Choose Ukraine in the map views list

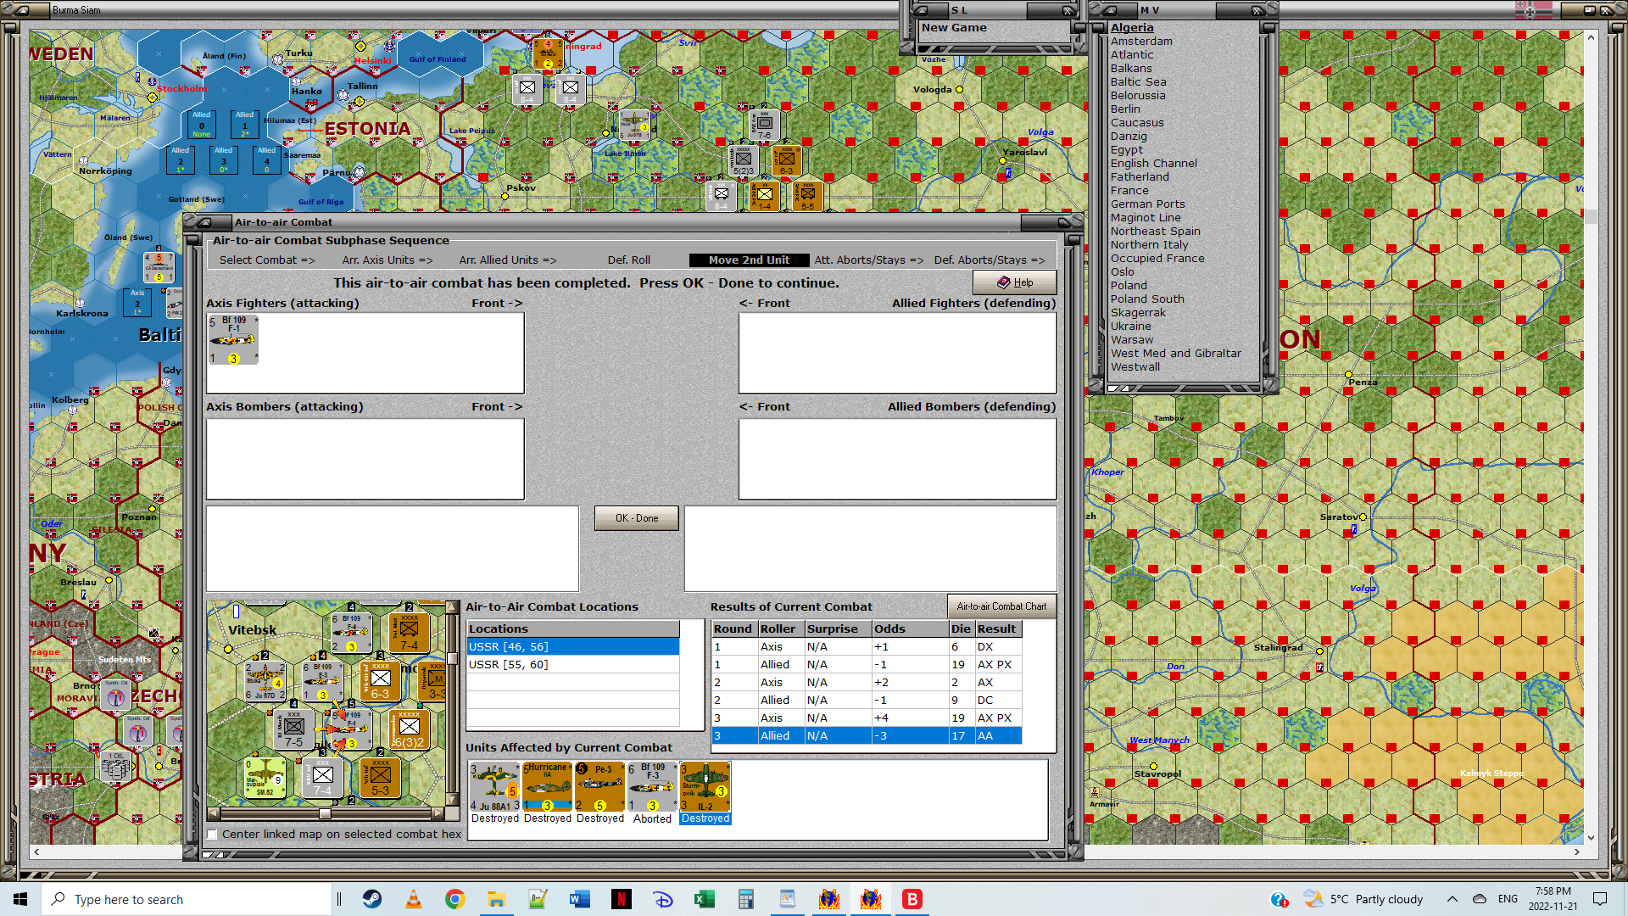click(x=1130, y=327)
